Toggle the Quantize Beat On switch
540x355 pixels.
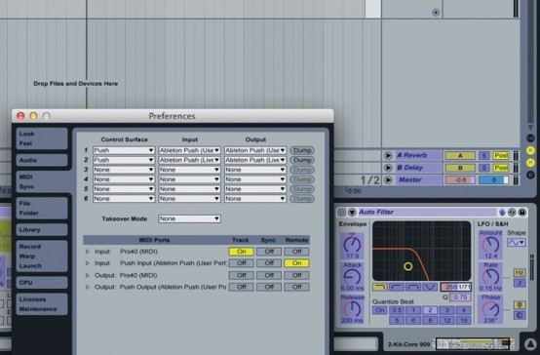pos(379,310)
